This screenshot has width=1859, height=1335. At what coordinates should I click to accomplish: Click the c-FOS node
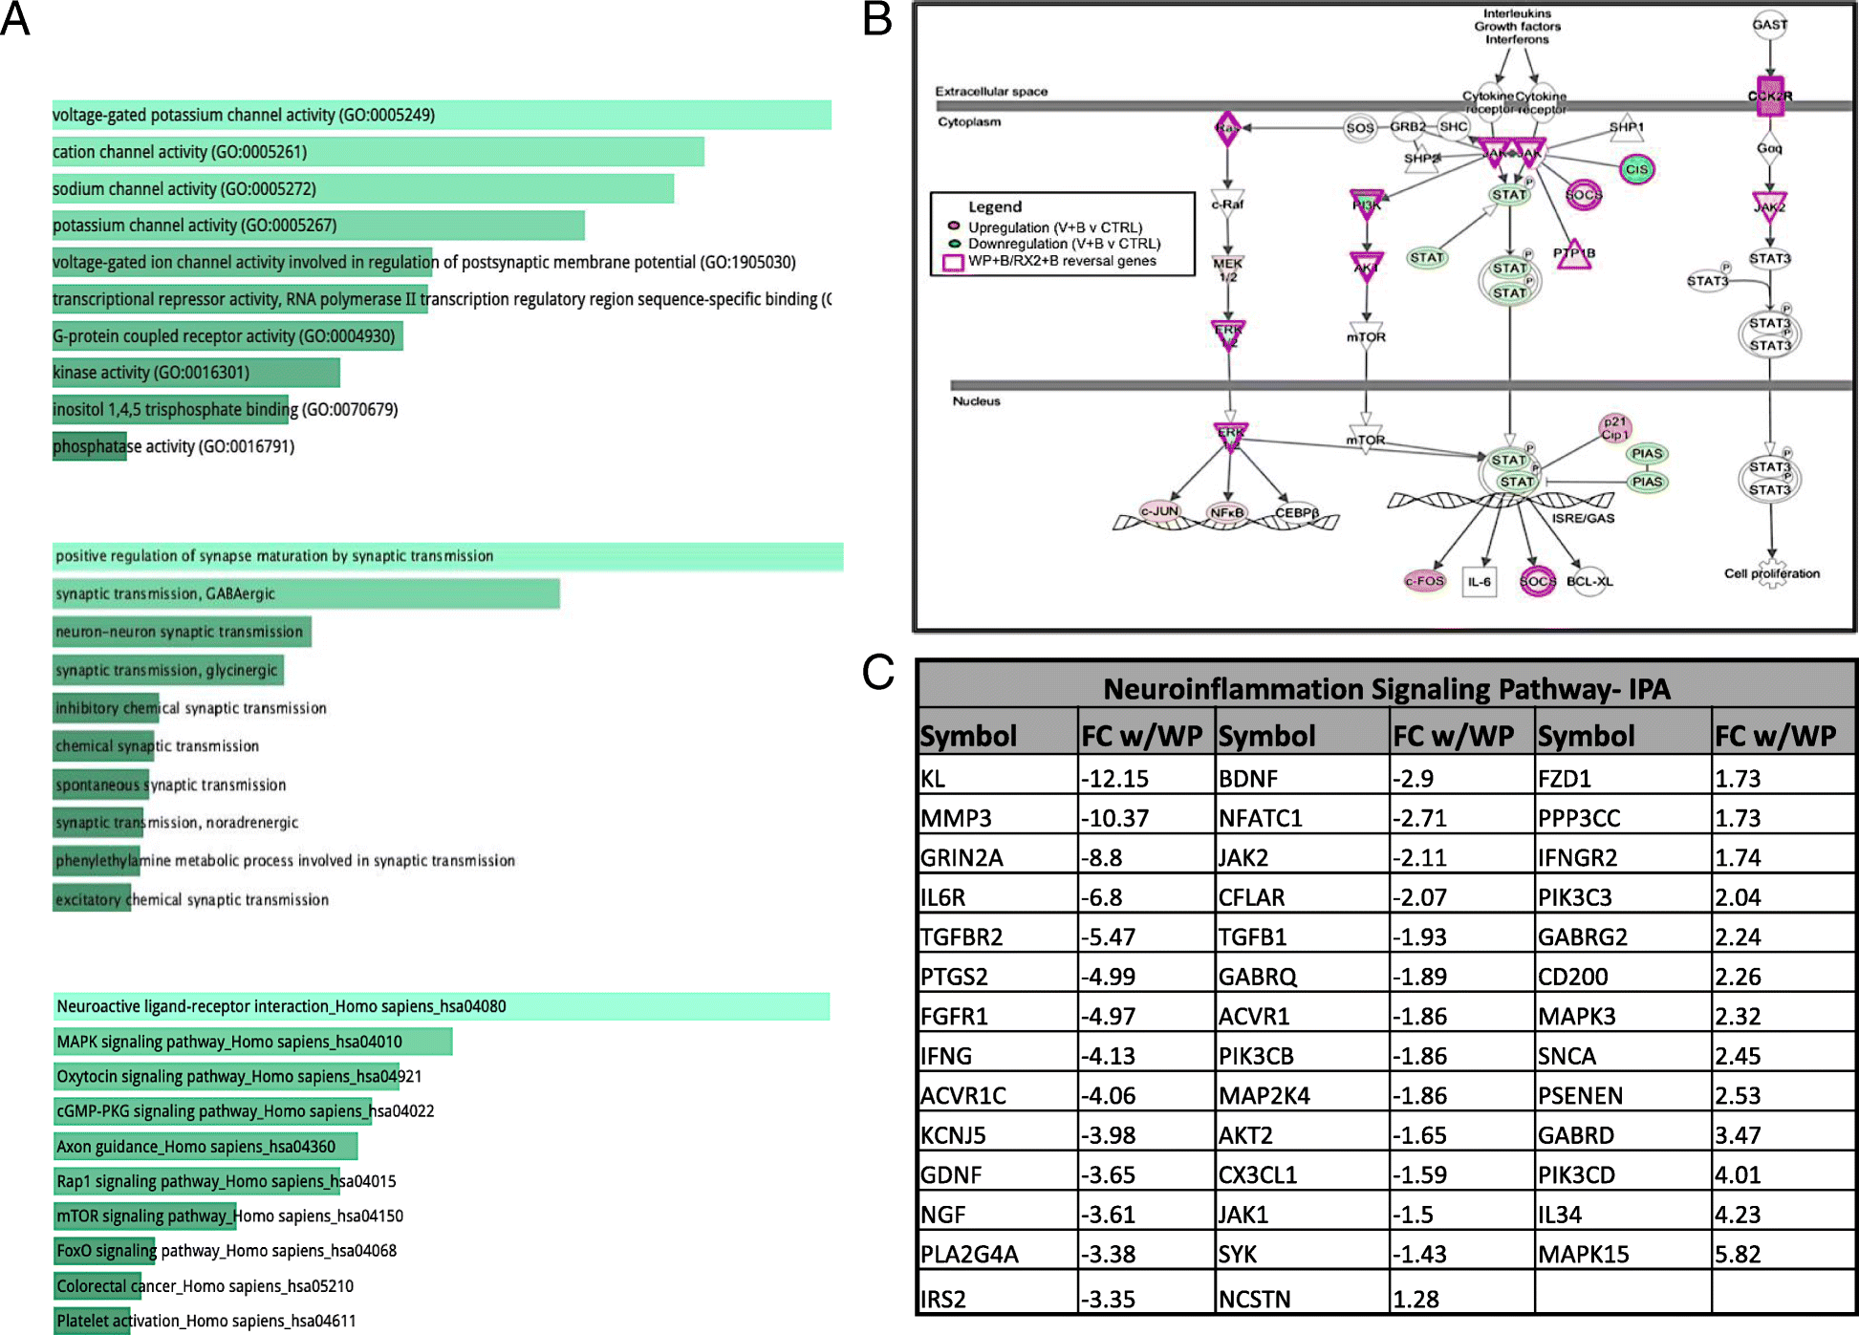[1424, 581]
